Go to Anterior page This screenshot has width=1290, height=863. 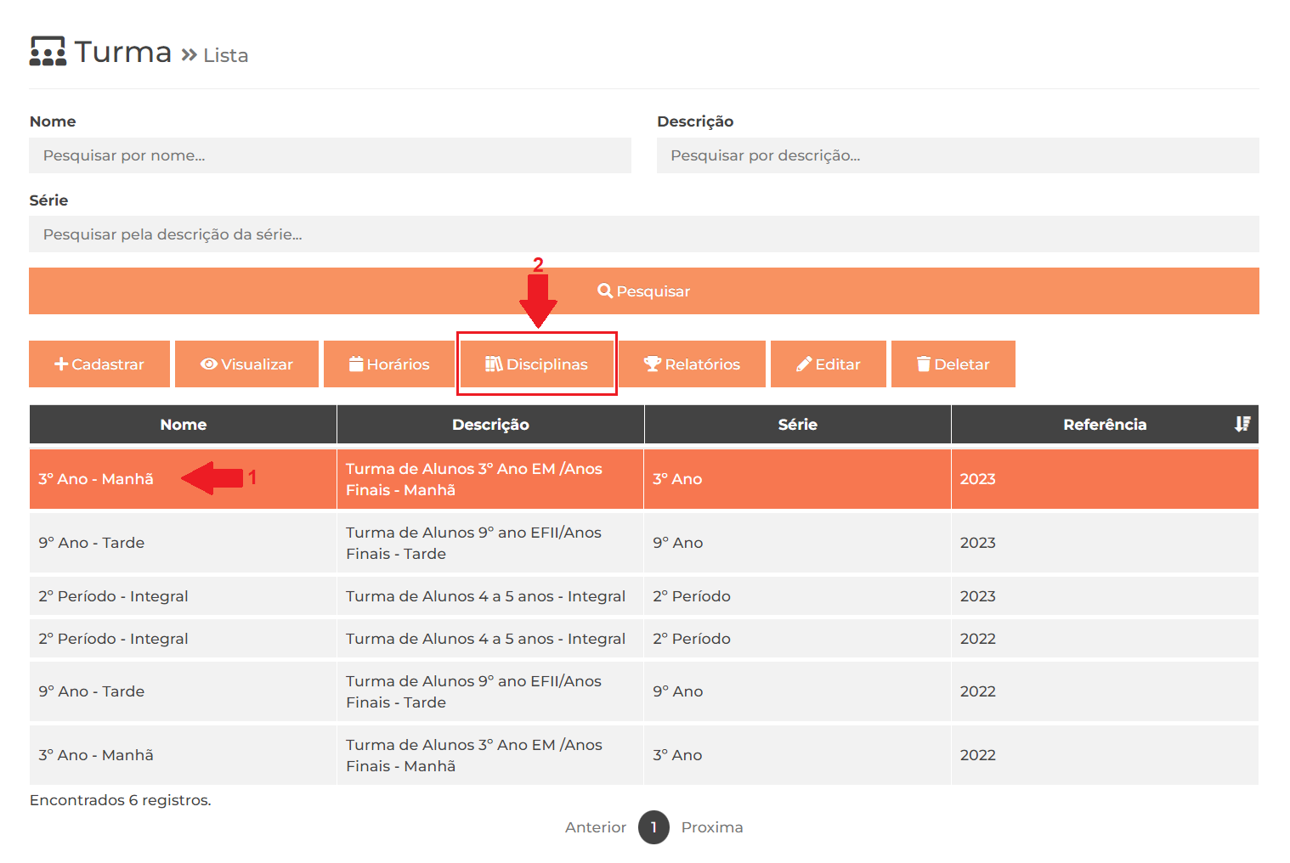[x=596, y=827]
